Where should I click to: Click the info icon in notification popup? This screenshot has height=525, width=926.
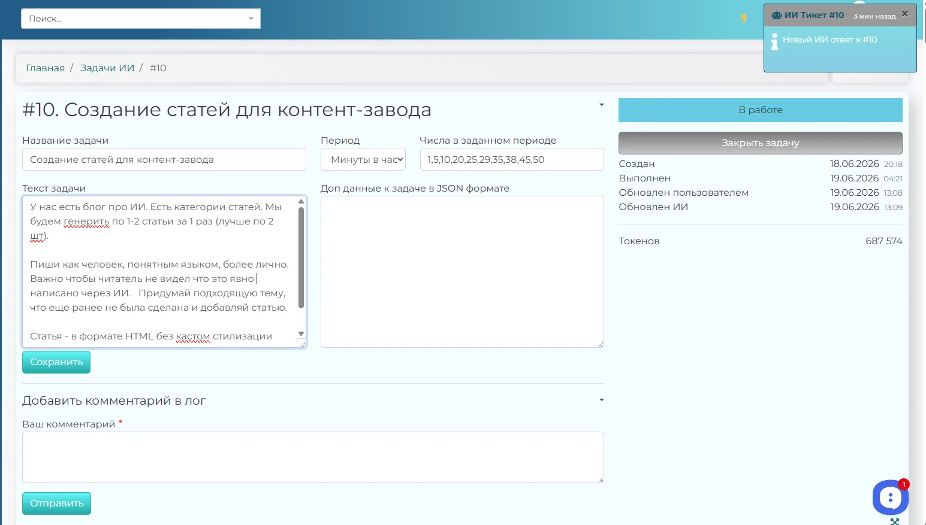(774, 41)
